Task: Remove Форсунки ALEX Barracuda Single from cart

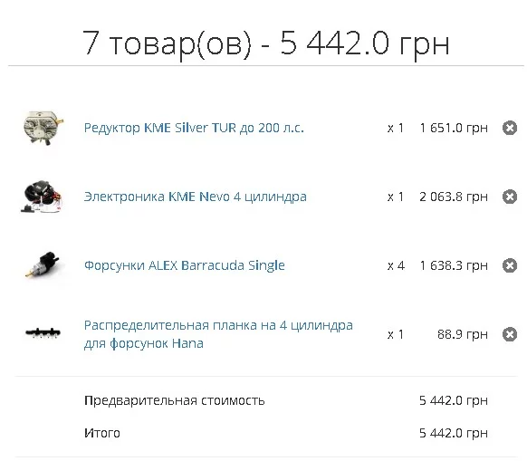Action: coord(510,265)
